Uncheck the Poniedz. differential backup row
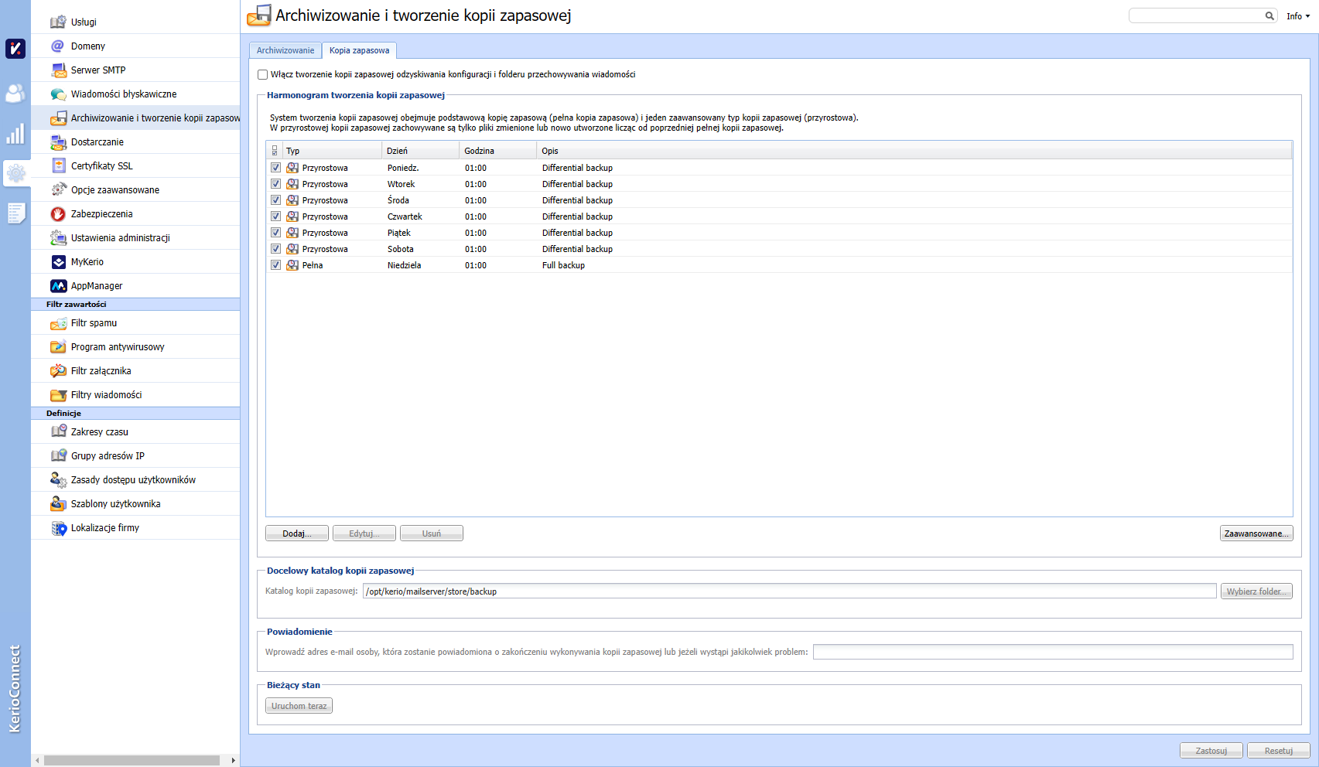 pyautogui.click(x=275, y=168)
